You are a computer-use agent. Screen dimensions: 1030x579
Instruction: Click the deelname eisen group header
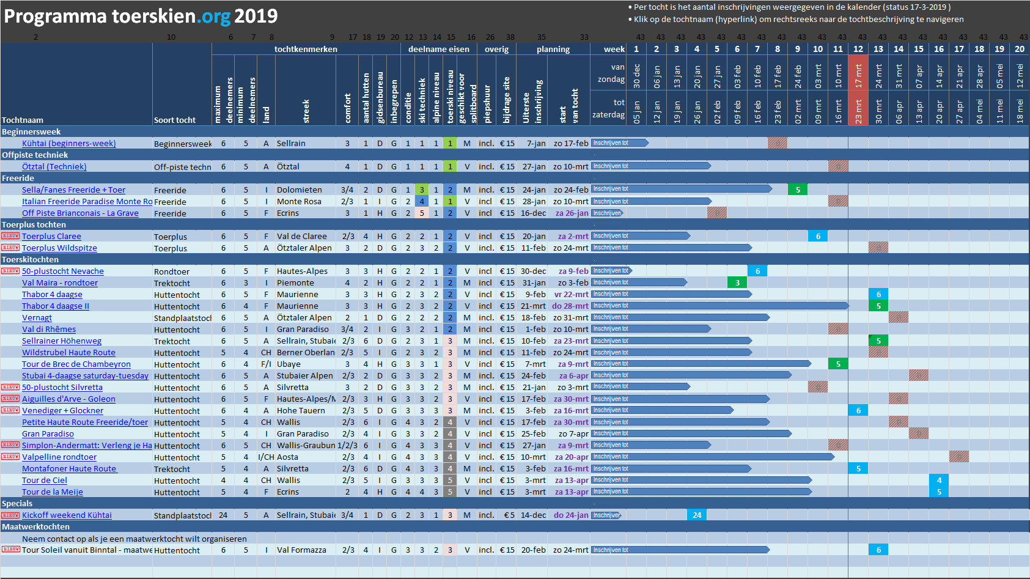(439, 49)
